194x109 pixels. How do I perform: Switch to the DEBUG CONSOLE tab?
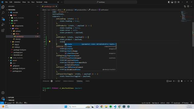(x=69, y=81)
